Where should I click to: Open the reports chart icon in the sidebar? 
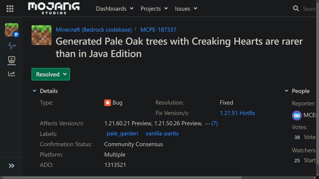12,74
